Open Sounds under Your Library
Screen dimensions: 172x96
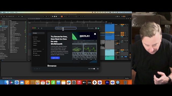35,39
